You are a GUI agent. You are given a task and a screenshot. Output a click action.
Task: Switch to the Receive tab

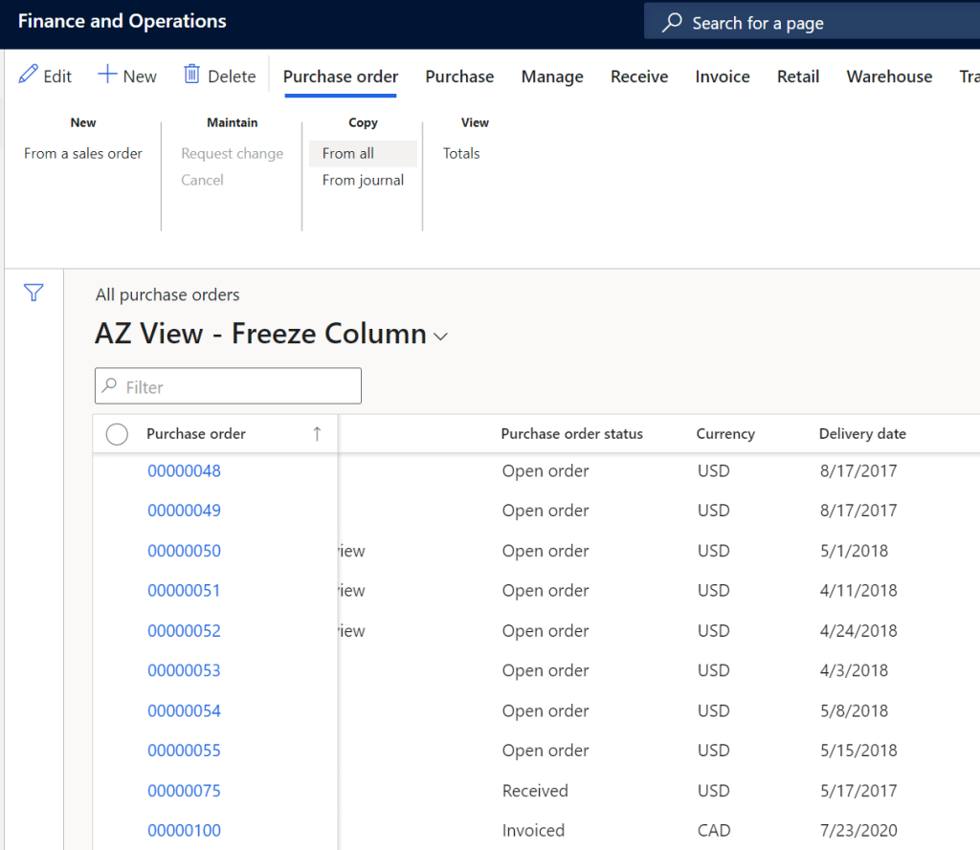pos(639,76)
